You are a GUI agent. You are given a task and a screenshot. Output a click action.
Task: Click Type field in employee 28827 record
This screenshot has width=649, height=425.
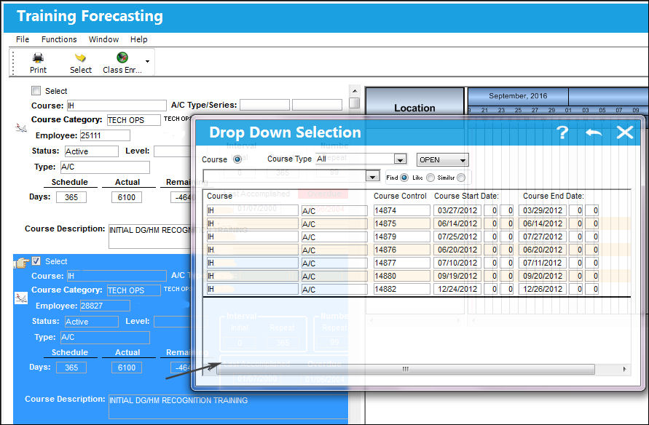[105, 338]
